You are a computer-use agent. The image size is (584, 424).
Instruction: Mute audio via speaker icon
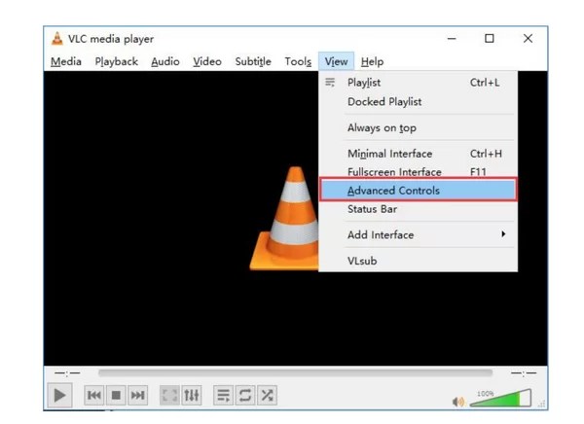[458, 402]
